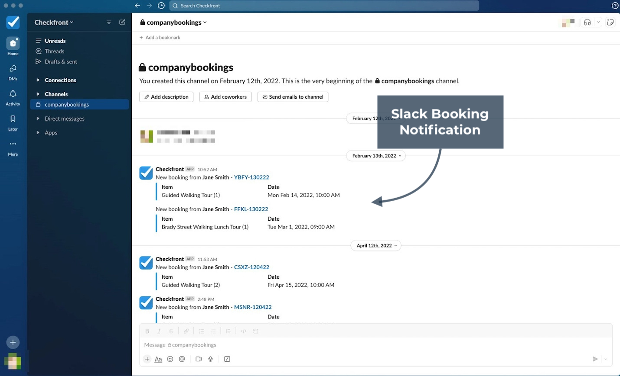The image size is (620, 376).
Task: Toggle code block formatting in composer
Action: 255,331
